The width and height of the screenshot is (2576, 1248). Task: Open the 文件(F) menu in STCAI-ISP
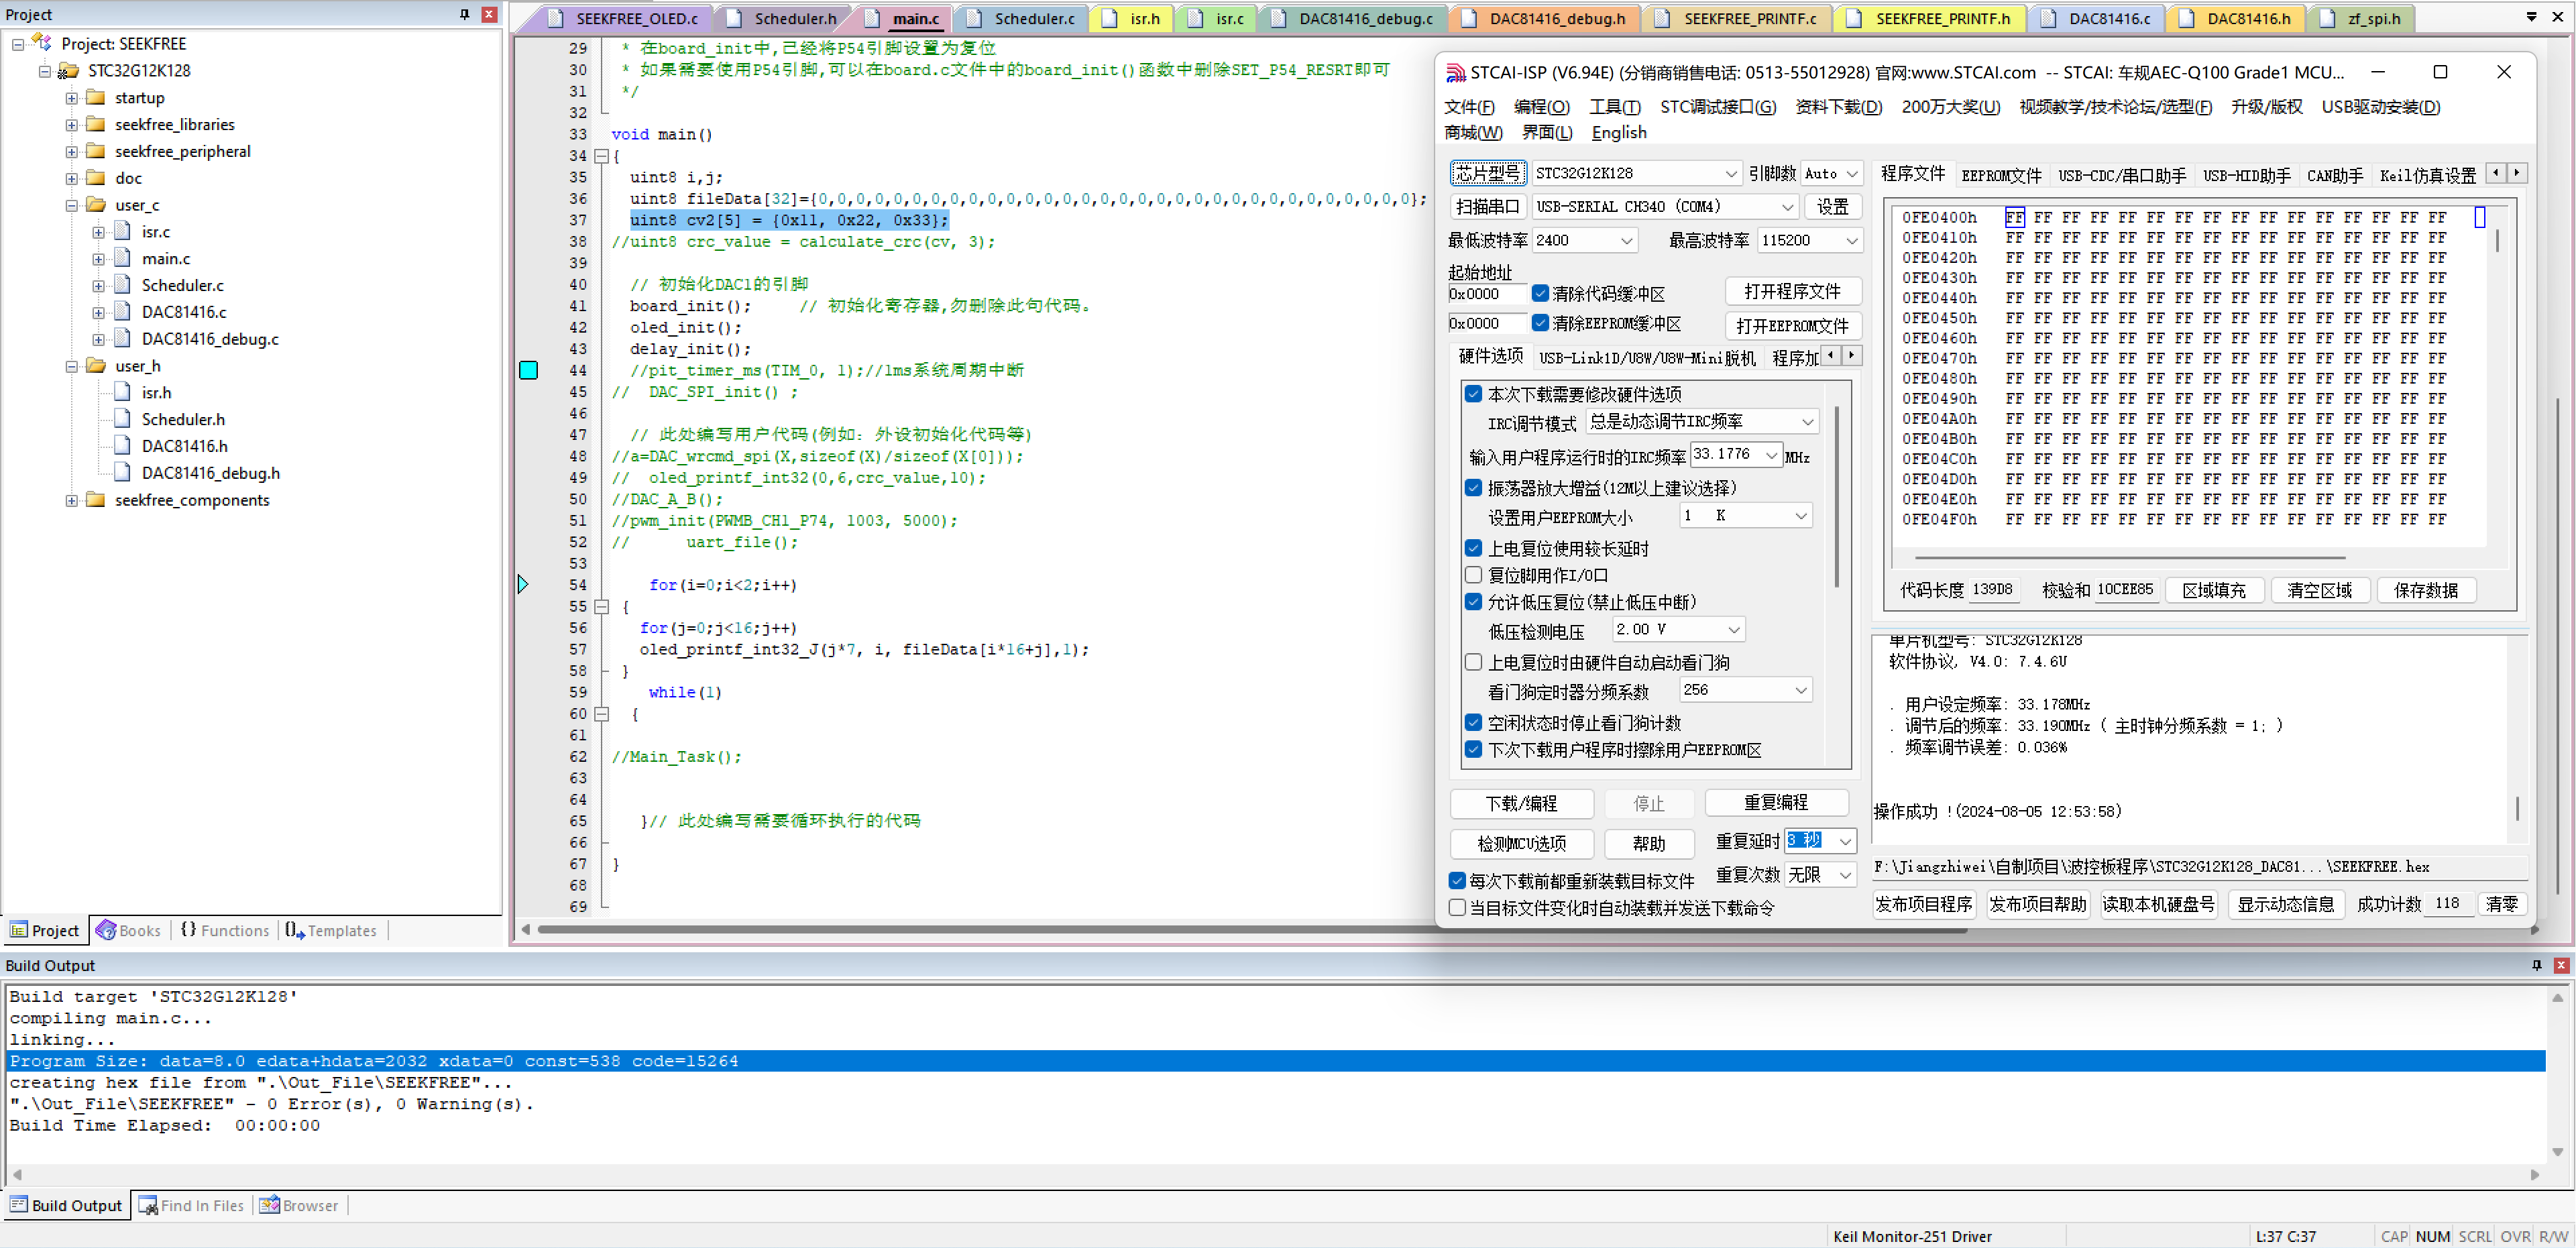click(1469, 107)
